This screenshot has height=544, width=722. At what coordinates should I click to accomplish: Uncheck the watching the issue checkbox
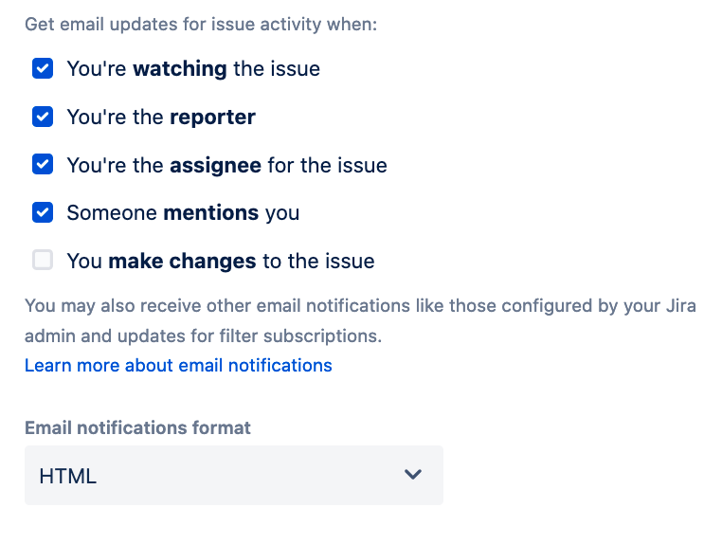43,68
